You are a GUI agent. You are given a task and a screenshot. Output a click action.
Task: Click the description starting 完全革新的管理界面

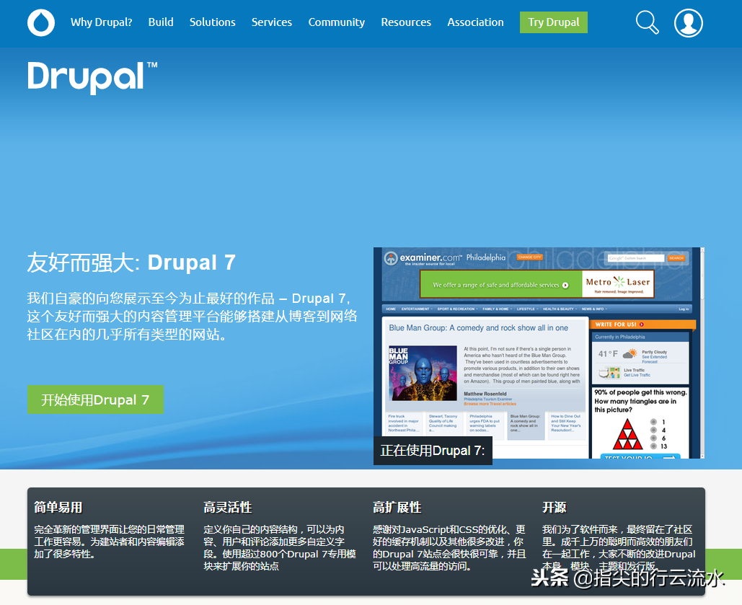(x=110, y=542)
